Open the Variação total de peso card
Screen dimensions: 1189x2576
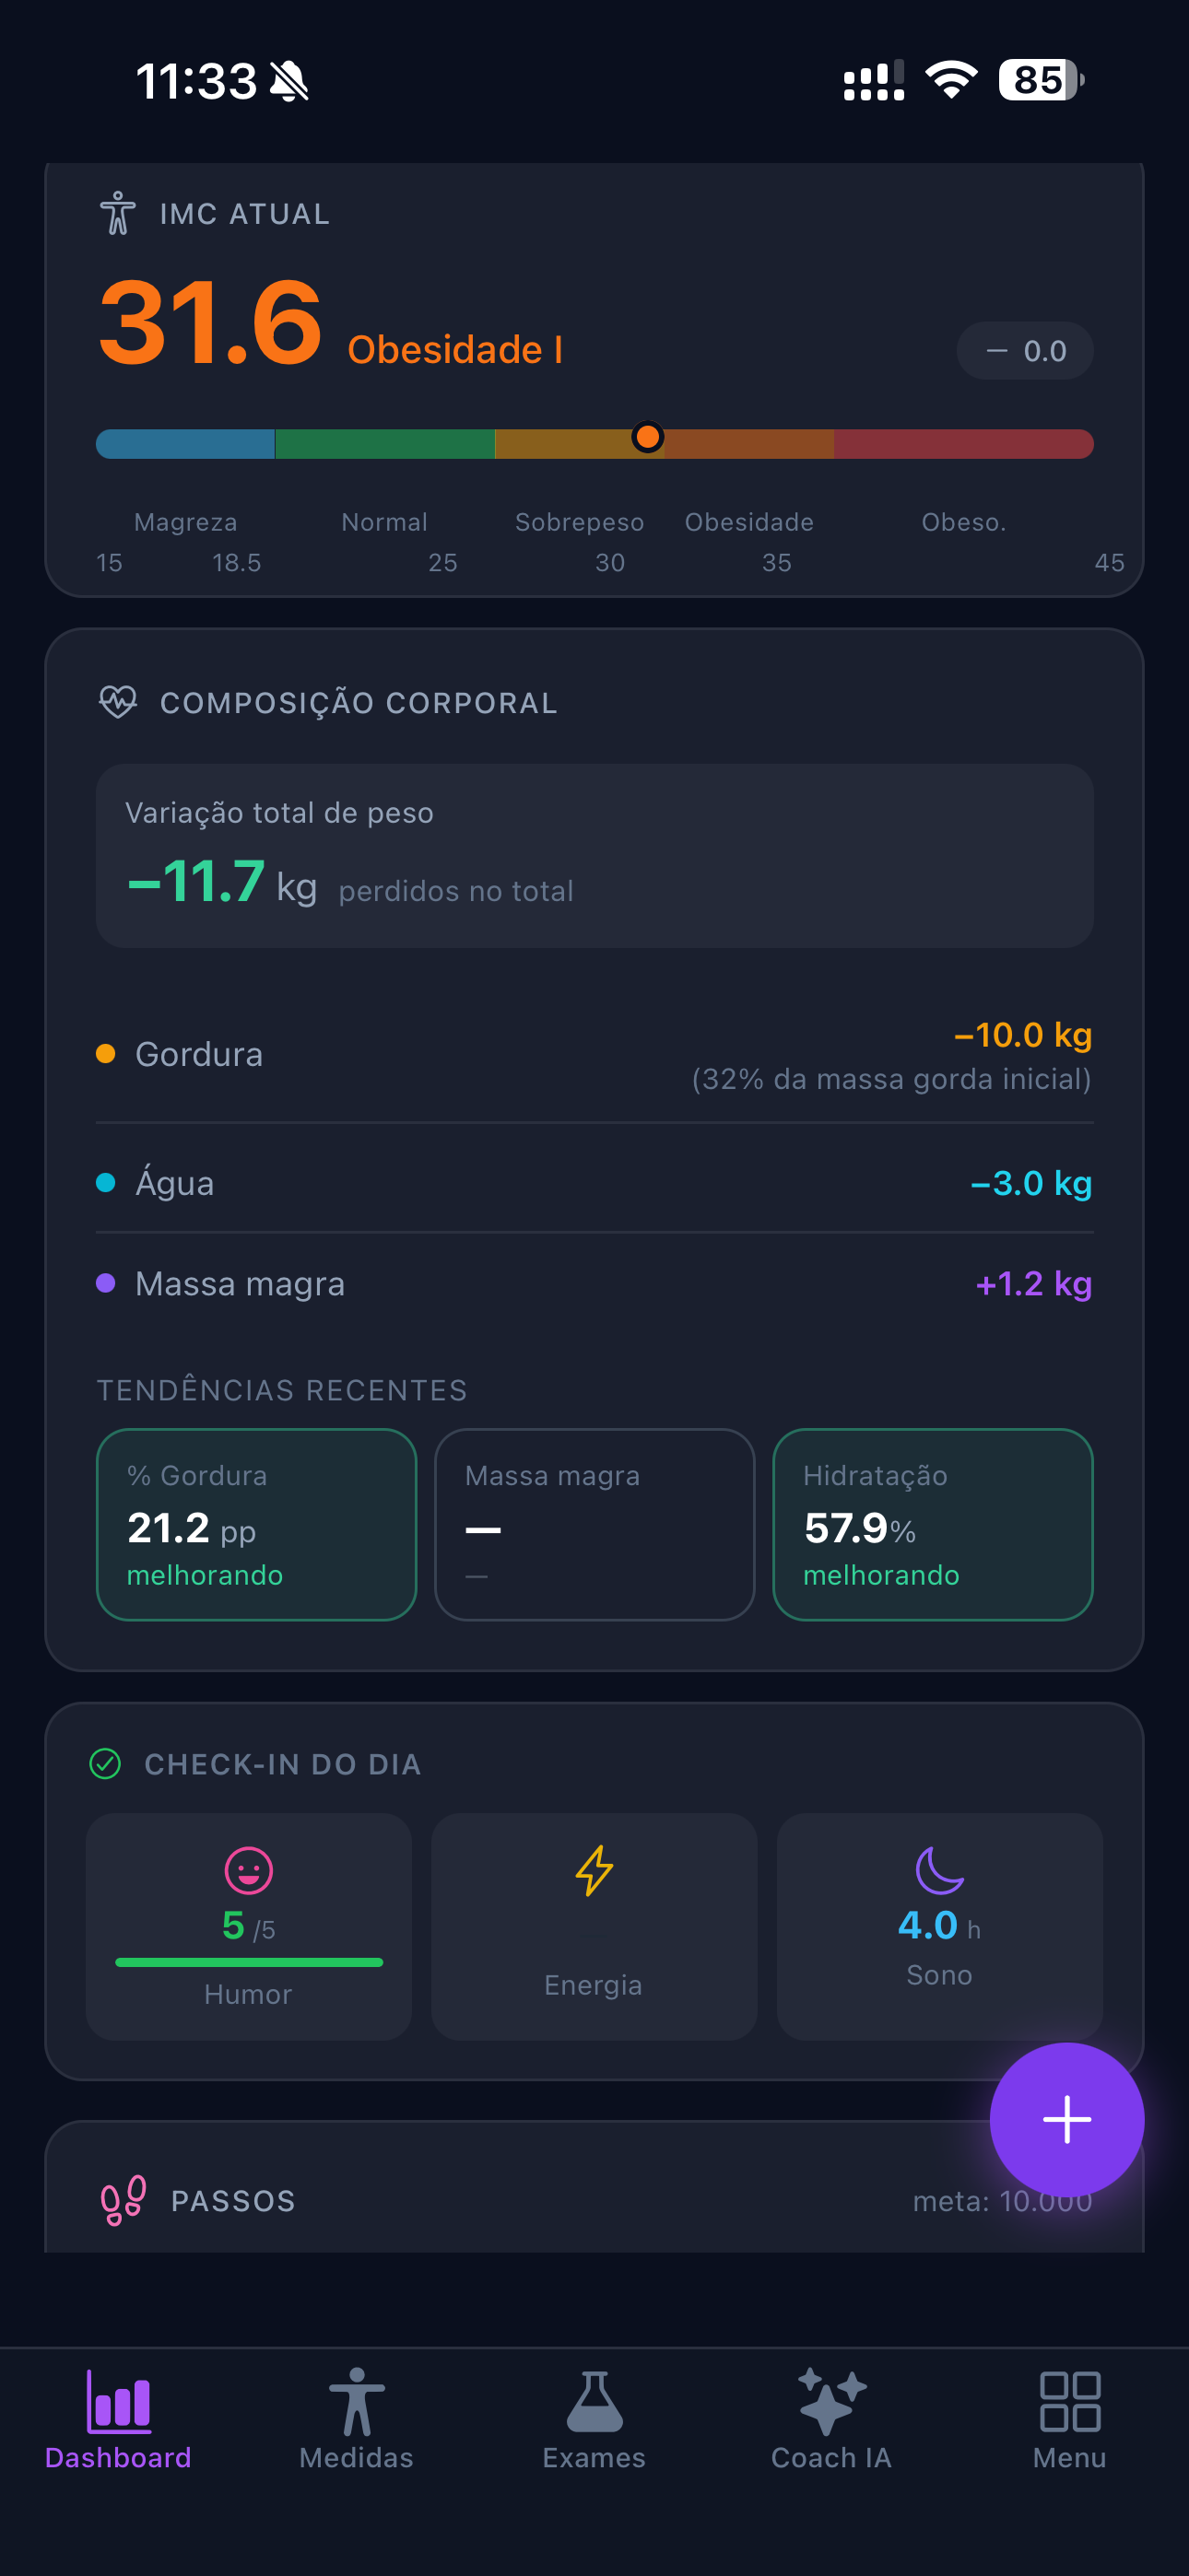click(594, 856)
